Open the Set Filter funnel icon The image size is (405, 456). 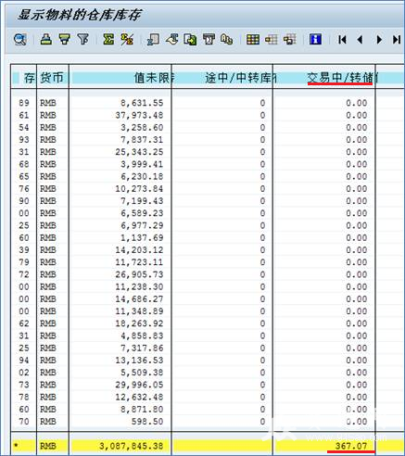83,39
